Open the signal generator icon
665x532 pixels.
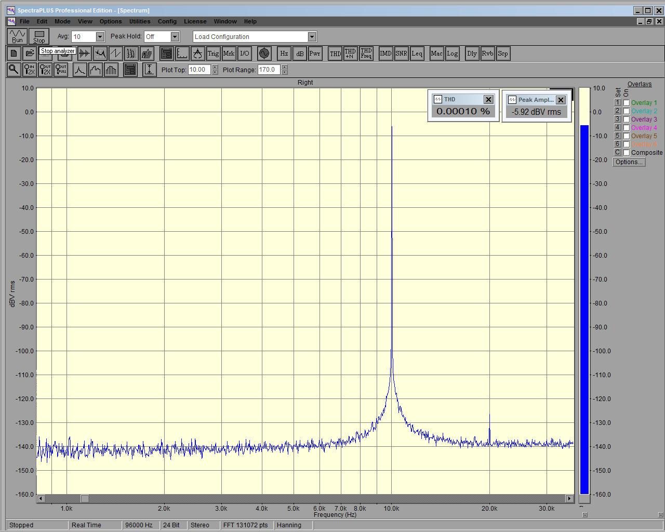pos(264,54)
